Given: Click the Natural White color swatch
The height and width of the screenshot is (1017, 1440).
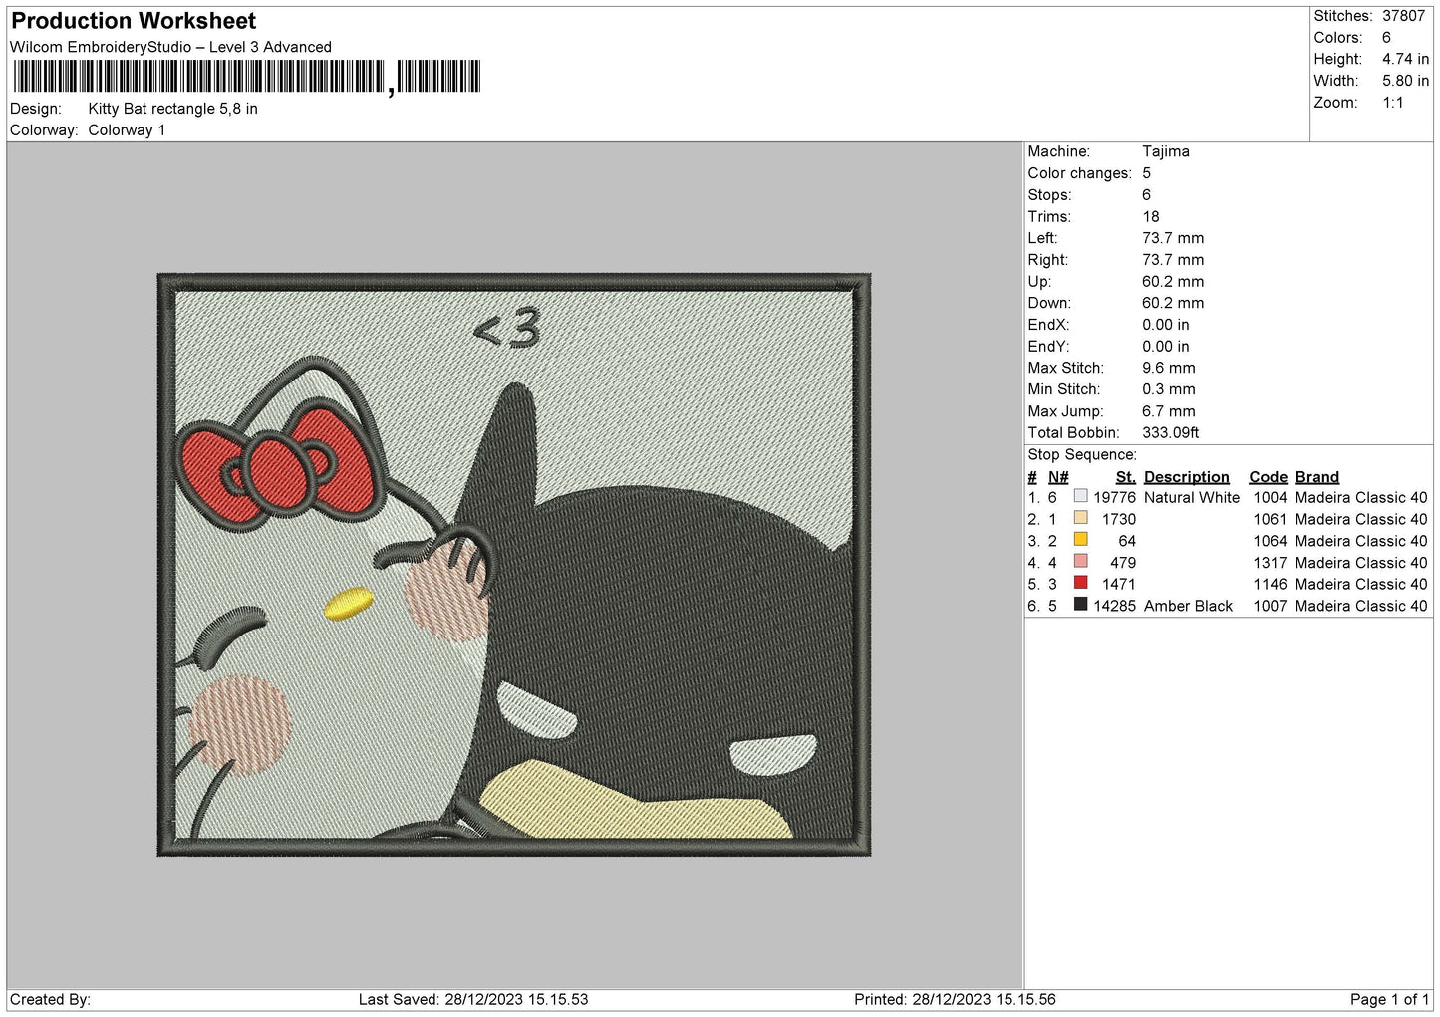Looking at the screenshot, I should point(1080,496).
